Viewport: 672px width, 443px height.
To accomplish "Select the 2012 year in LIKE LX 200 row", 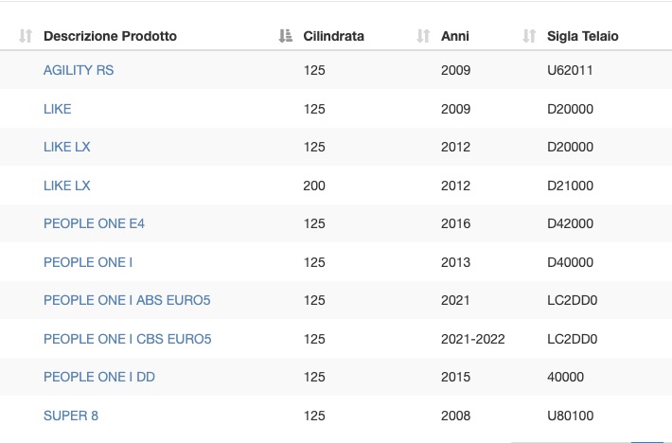I will tap(455, 186).
